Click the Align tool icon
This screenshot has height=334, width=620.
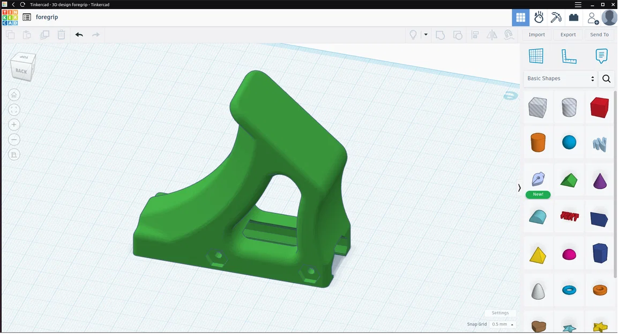(x=475, y=35)
